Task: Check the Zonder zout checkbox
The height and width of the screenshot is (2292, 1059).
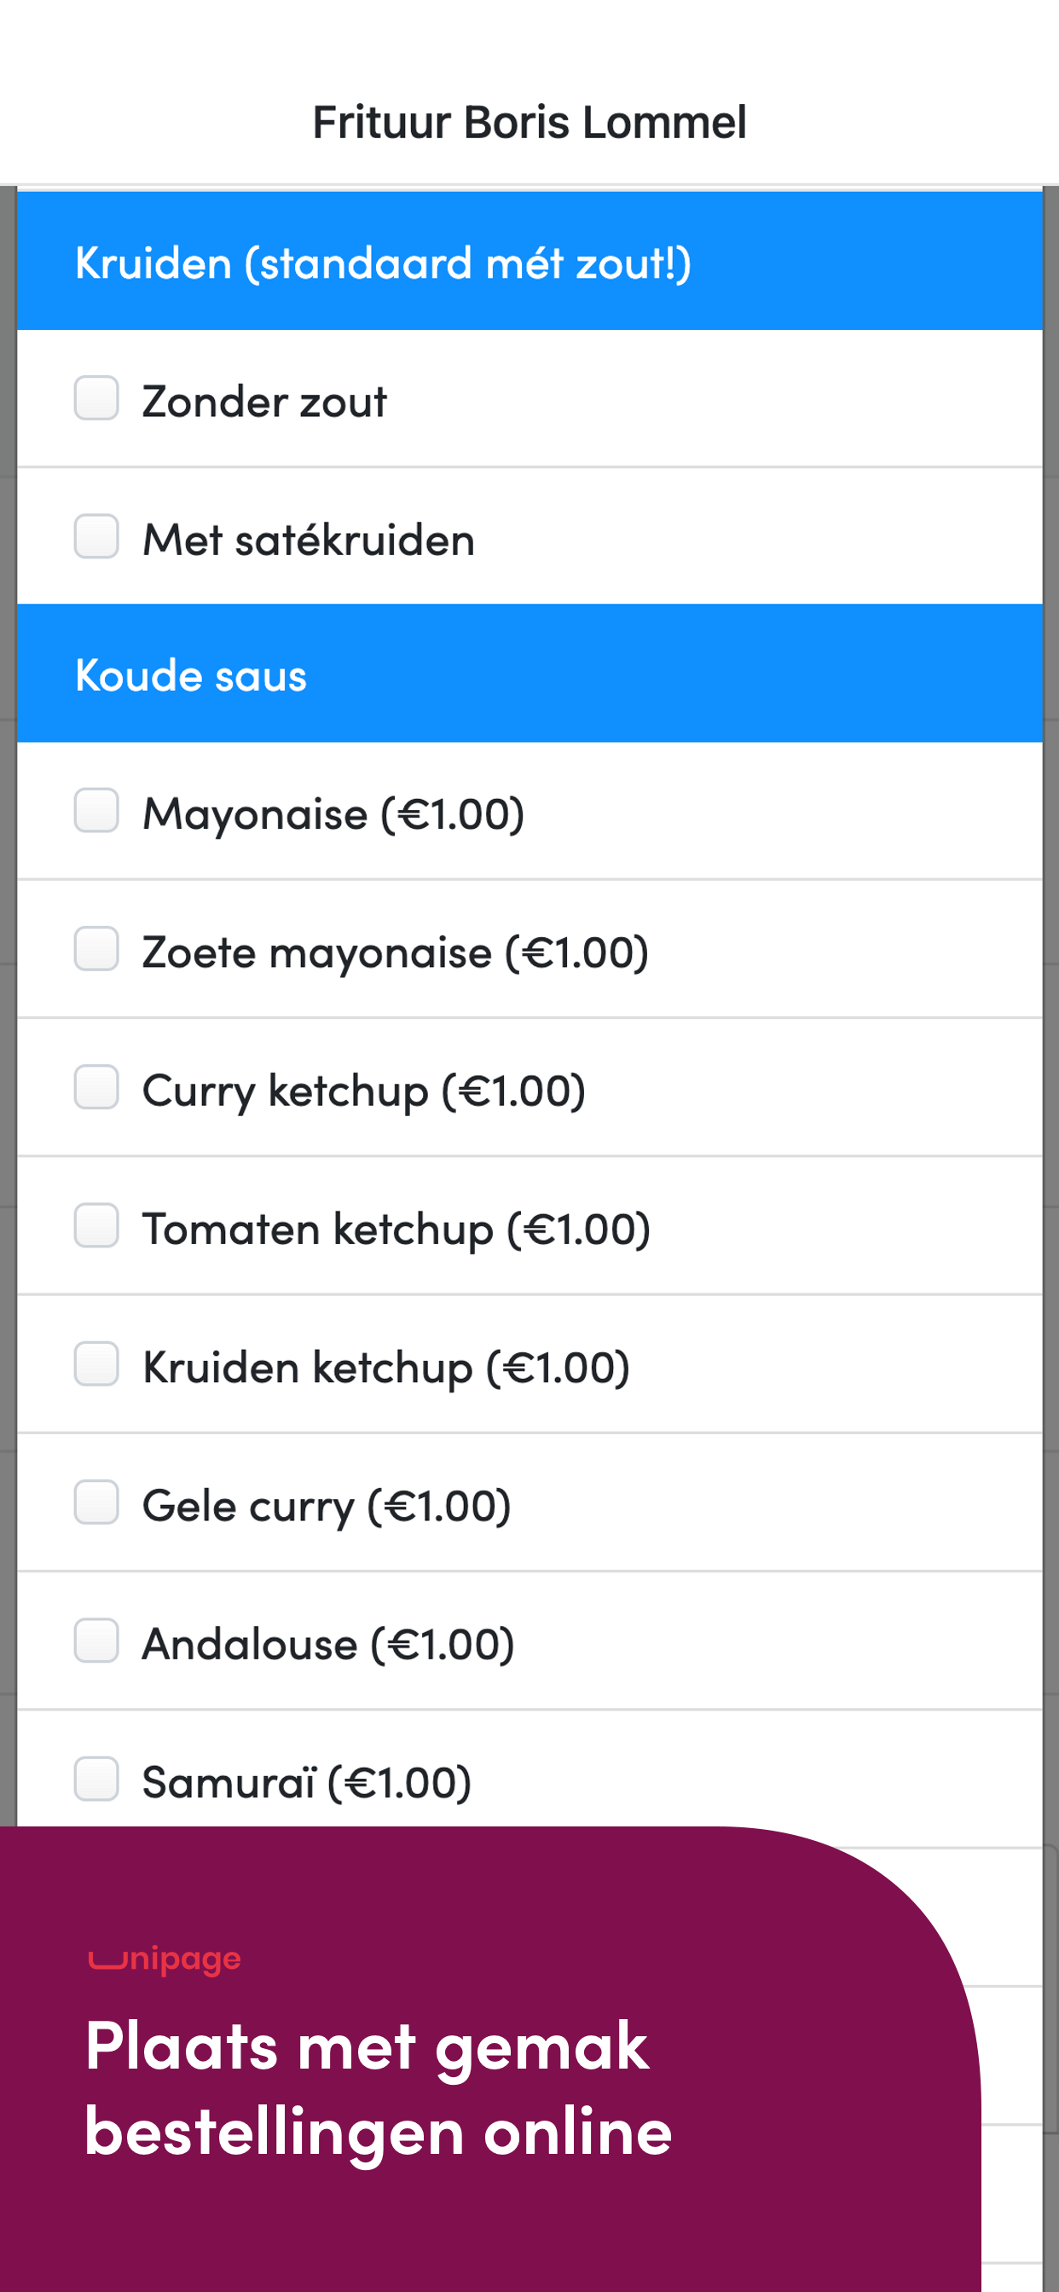Action: (96, 397)
